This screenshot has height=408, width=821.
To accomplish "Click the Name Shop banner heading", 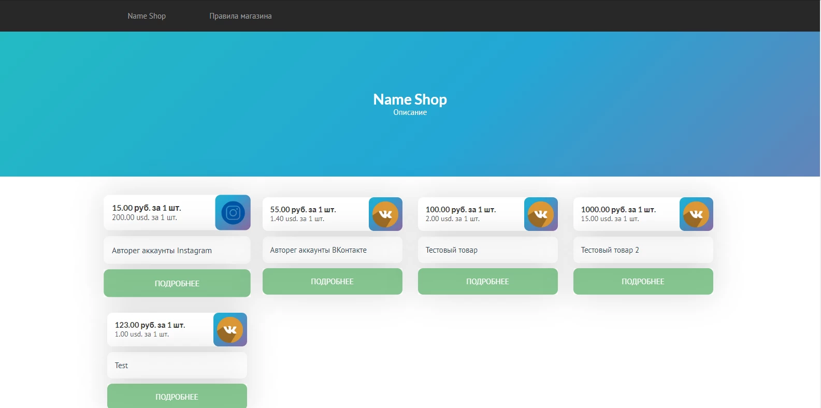I will click(410, 99).
